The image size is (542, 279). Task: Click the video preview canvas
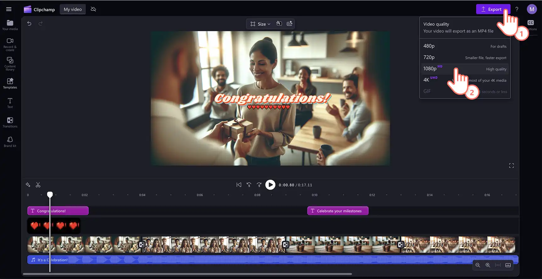pos(270,98)
